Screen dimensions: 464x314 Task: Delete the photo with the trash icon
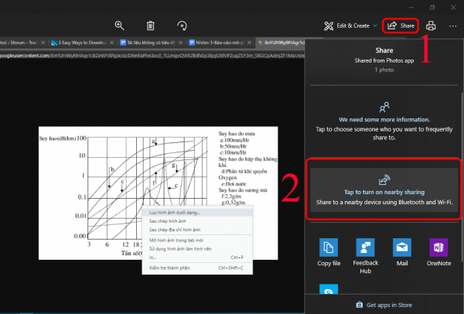coord(150,26)
